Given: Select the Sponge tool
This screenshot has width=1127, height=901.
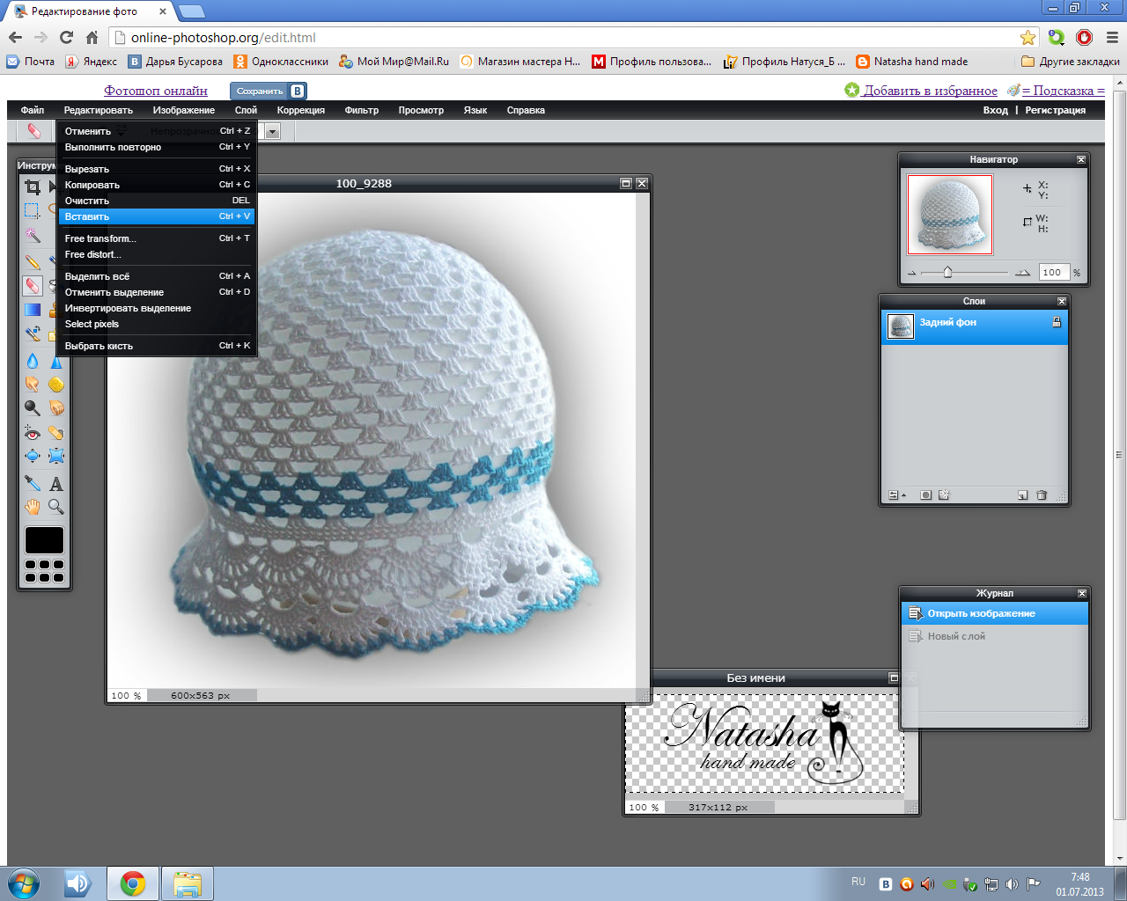Looking at the screenshot, I should (x=56, y=385).
